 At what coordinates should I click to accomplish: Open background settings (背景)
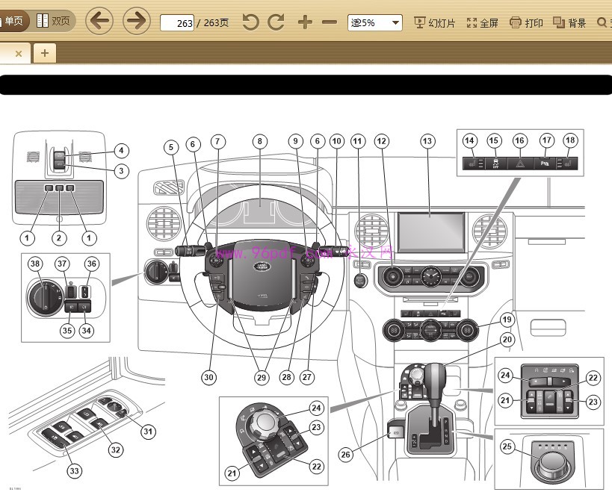pyautogui.click(x=569, y=23)
